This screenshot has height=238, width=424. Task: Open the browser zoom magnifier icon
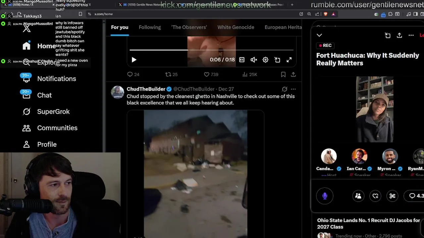coord(309,14)
